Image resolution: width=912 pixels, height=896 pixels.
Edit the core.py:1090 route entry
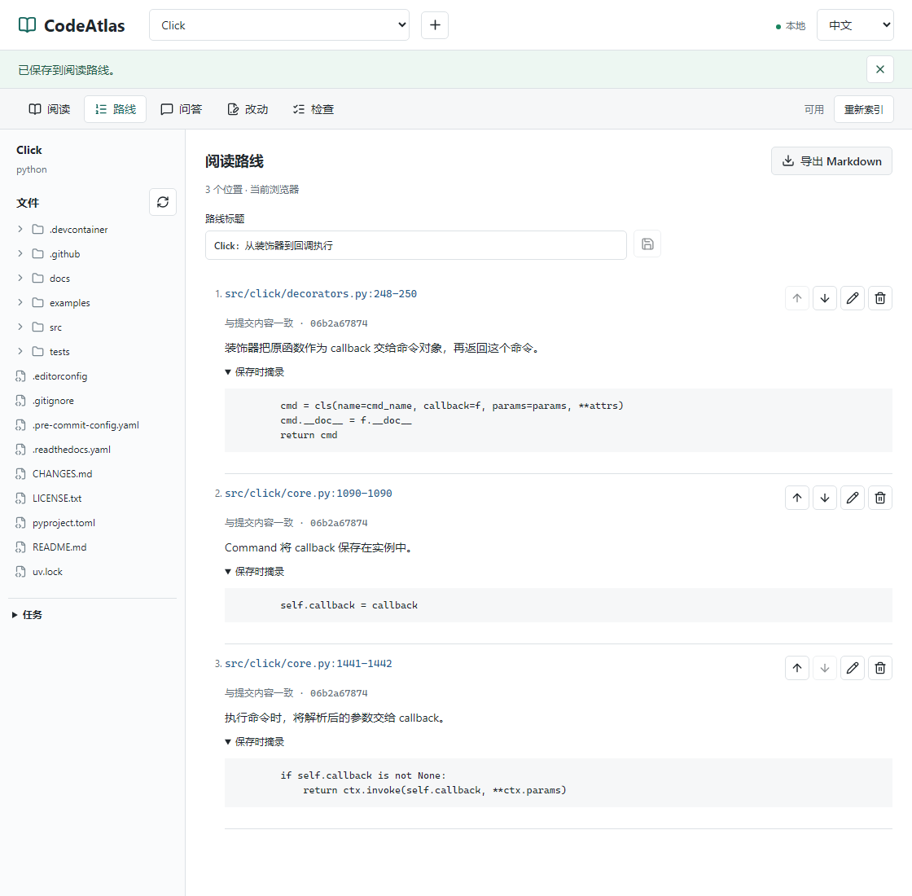[x=852, y=498]
